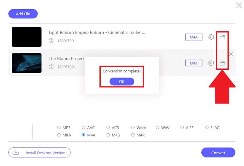This screenshot has width=244, height=166.
Task: Open settings gear for Light Reborn file
Action: point(211,37)
